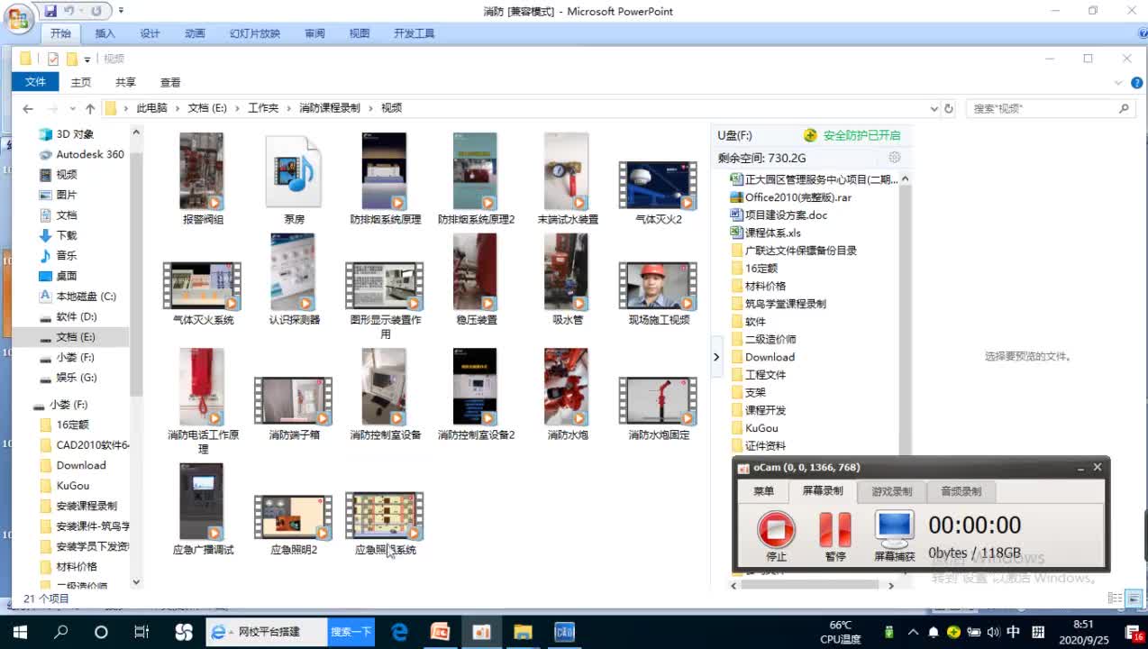This screenshot has width=1148, height=649.
Task: Open oCam 菜单 tab
Action: coord(763,491)
